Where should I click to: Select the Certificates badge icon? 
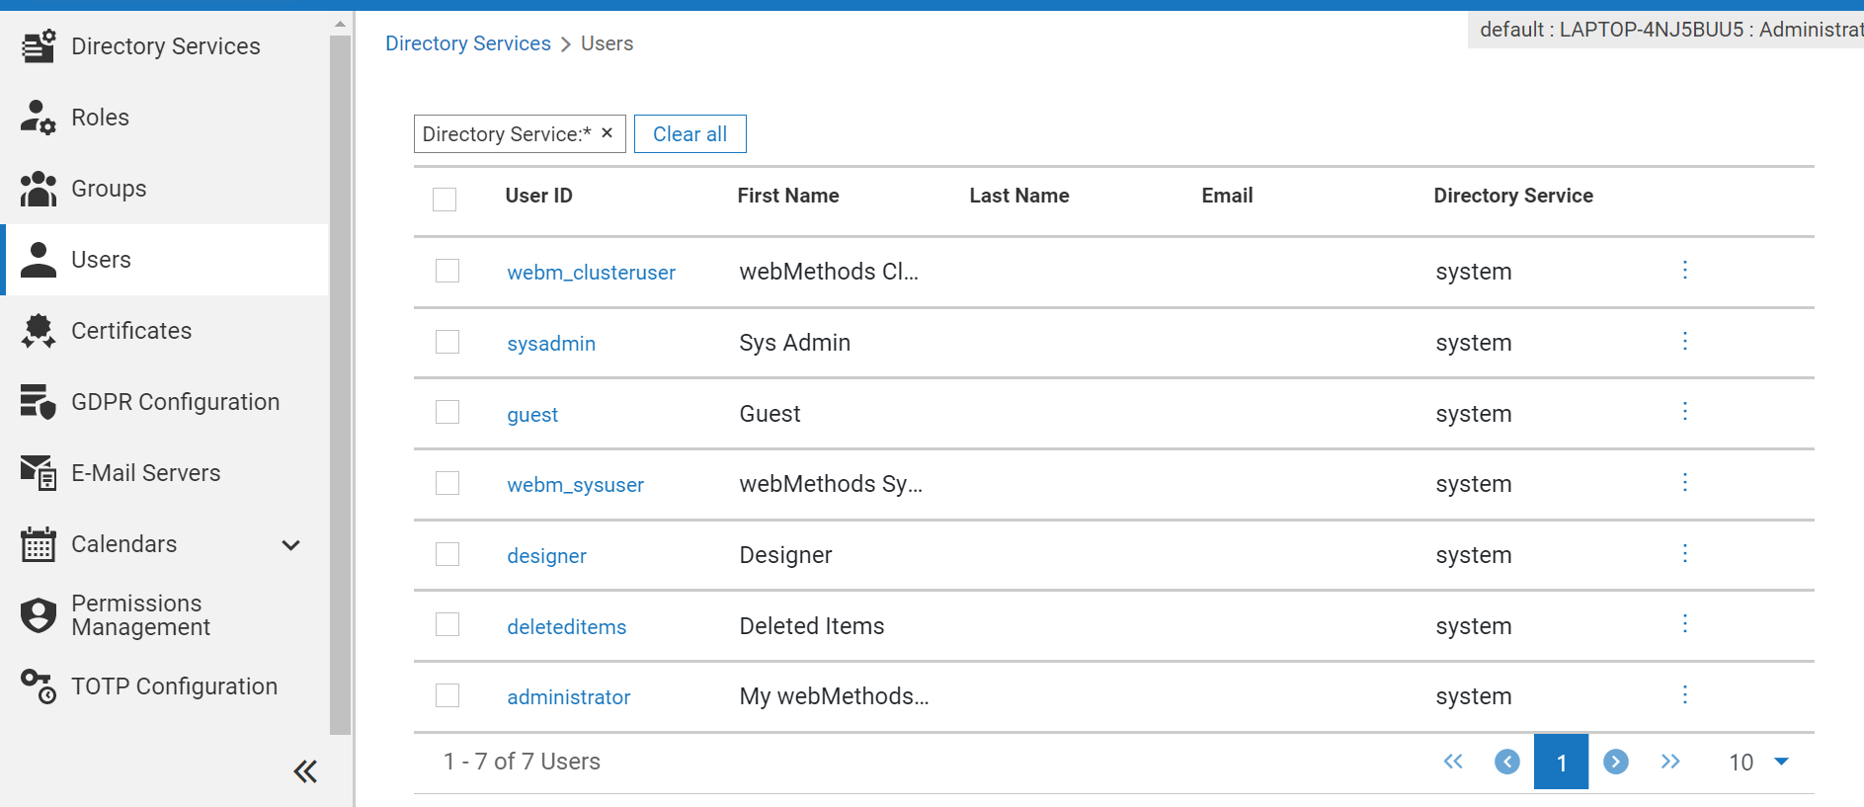tap(39, 331)
